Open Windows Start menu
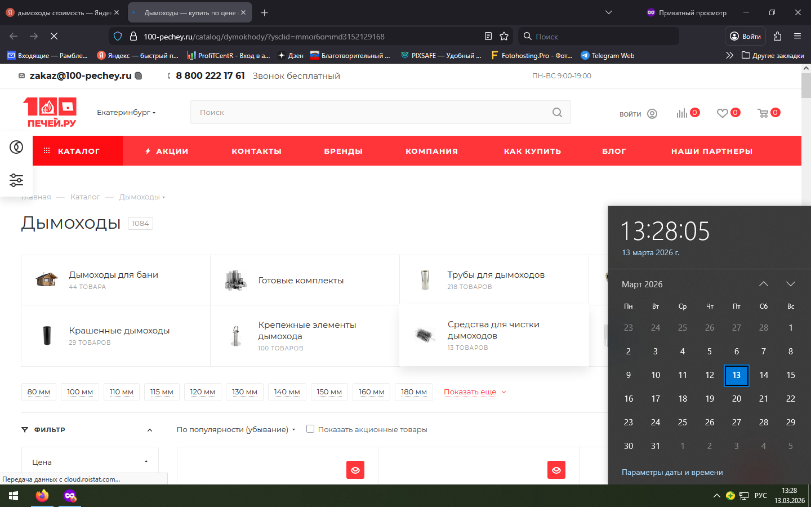This screenshot has width=811, height=507. coord(14,496)
